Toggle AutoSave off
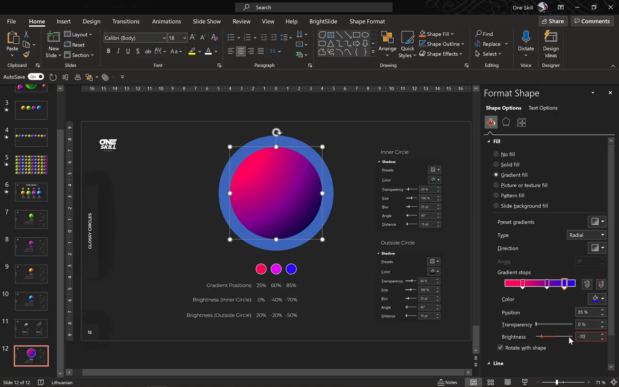 (36, 77)
